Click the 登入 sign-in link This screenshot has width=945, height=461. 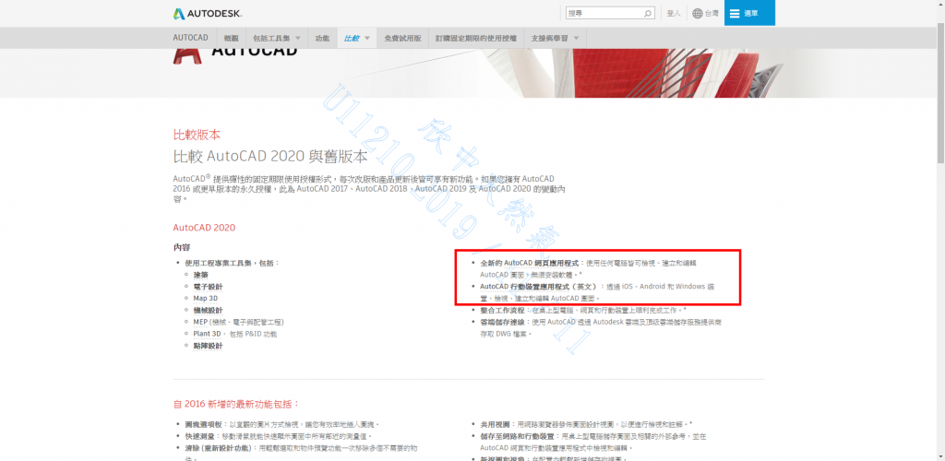(x=673, y=13)
